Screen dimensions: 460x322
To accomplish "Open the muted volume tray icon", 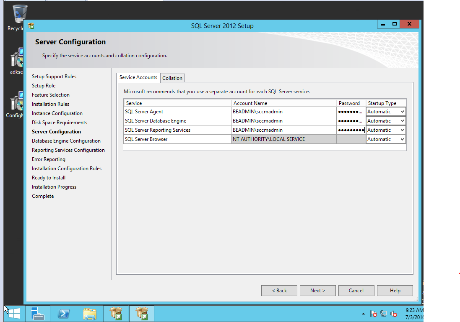I will point(394,314).
